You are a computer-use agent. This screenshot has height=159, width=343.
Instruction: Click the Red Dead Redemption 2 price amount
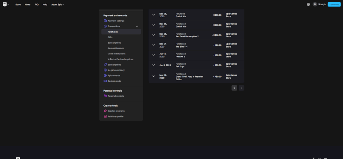pyautogui.click(x=217, y=35)
